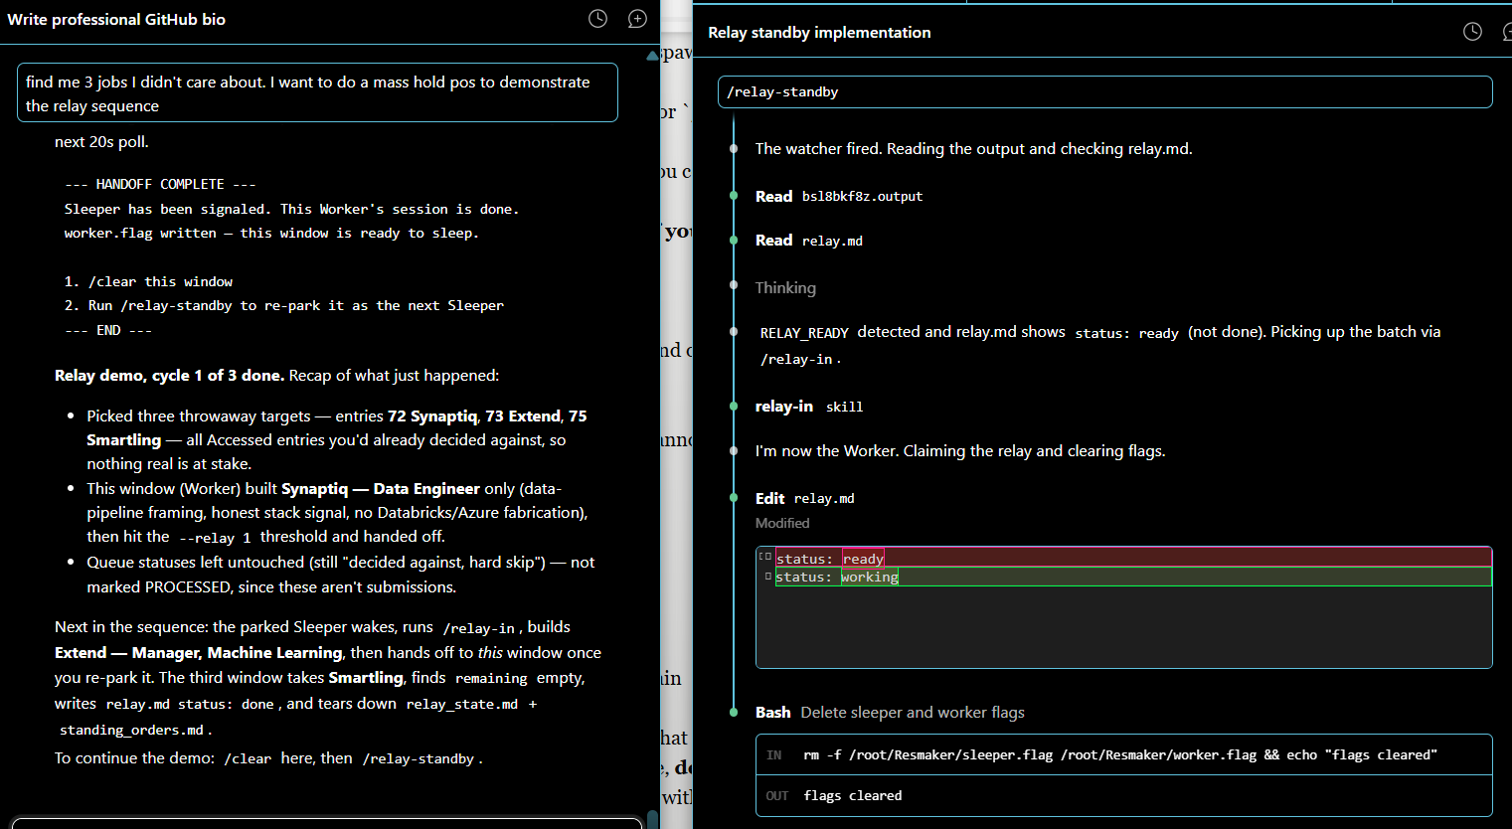Viewport: 1512px width, 829px height.
Task: Expand the 'Read relay.md' step
Action: point(808,241)
